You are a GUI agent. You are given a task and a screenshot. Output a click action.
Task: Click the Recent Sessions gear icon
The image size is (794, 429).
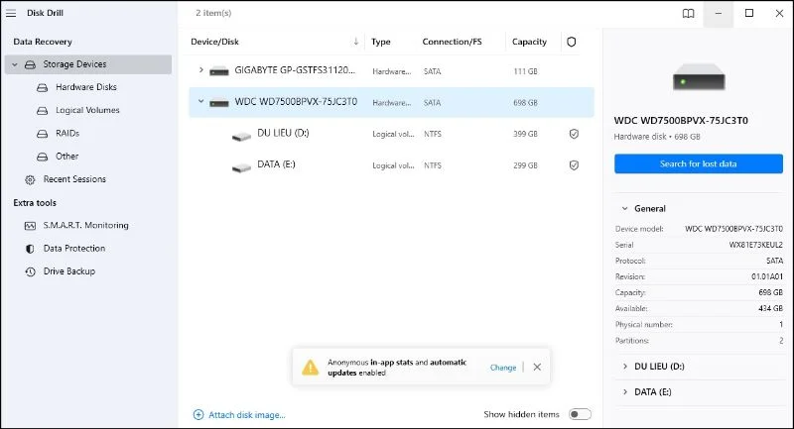[31, 180]
